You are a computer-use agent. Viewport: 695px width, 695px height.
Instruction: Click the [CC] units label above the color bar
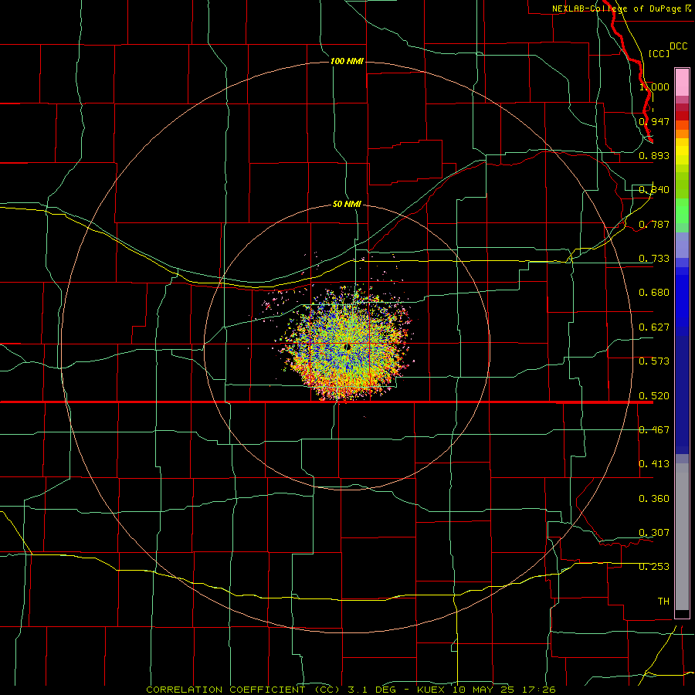pos(659,53)
